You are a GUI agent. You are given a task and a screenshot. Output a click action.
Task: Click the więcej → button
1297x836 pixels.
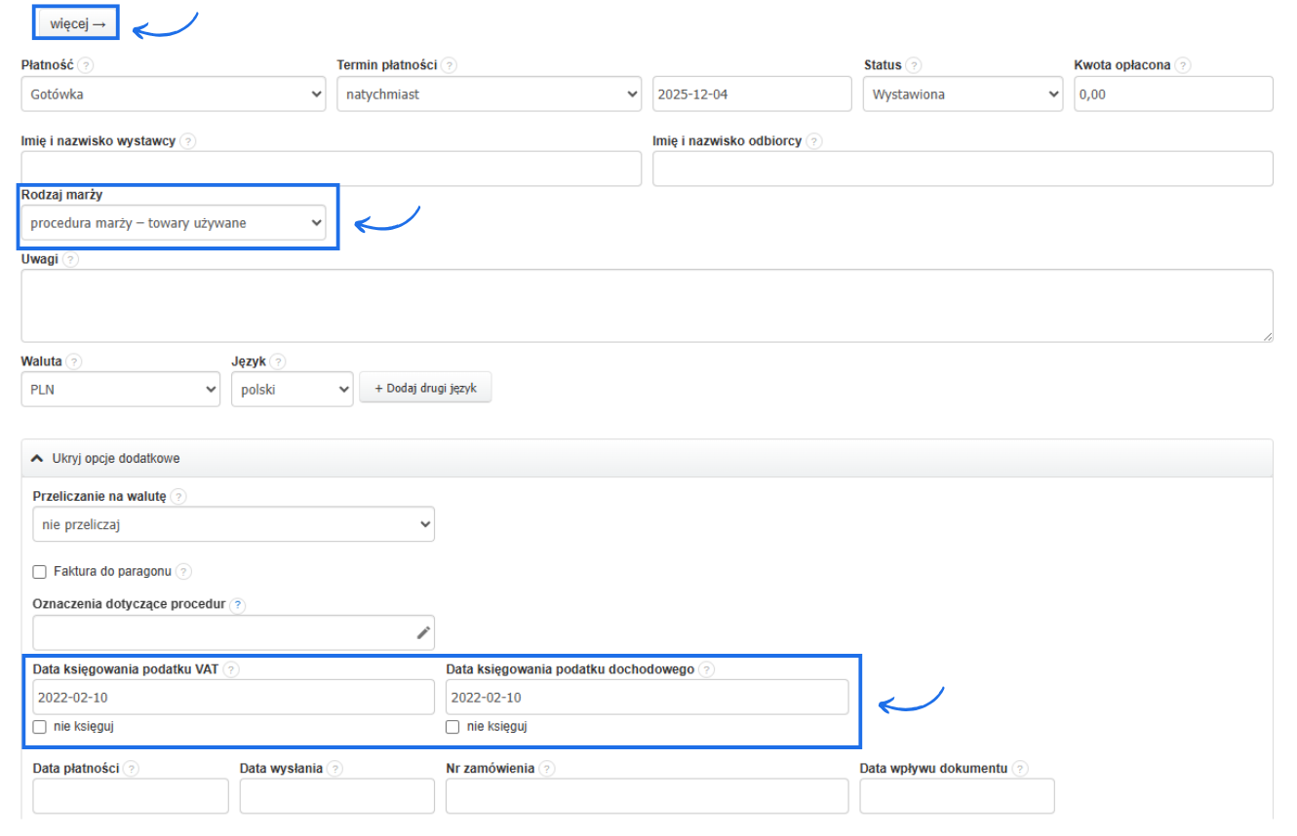click(77, 23)
